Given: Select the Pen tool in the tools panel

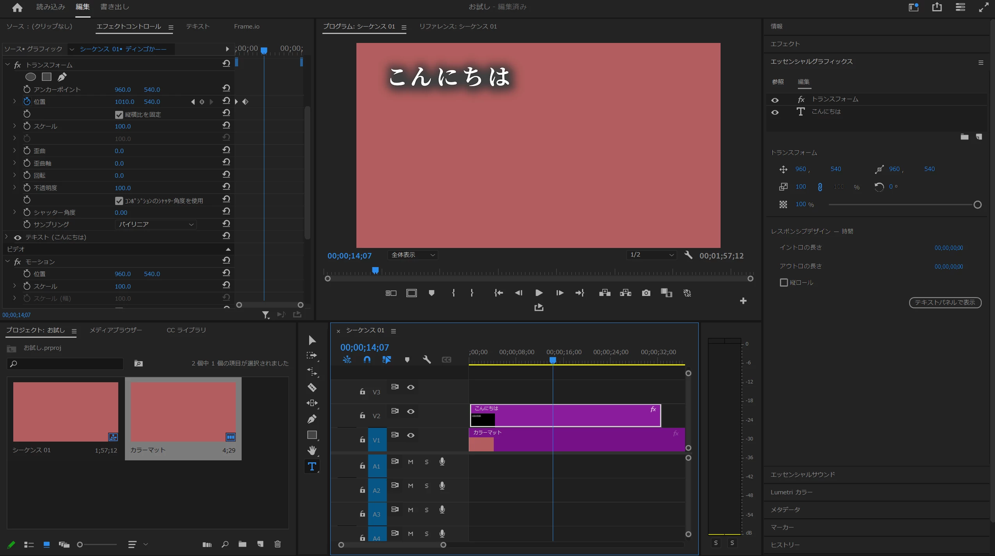Looking at the screenshot, I should click(x=312, y=419).
